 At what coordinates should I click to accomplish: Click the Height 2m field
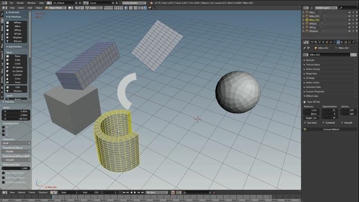(311, 118)
